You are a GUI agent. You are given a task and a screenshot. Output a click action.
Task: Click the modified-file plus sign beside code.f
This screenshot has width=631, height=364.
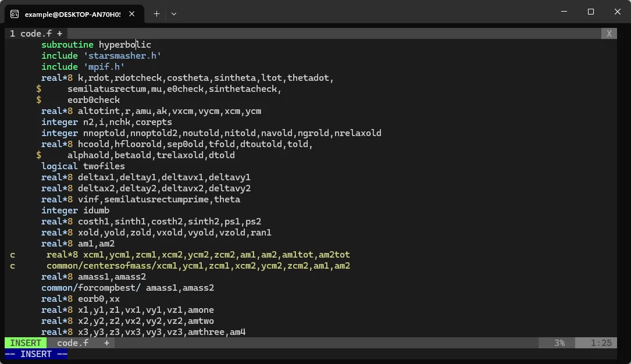(x=106, y=342)
